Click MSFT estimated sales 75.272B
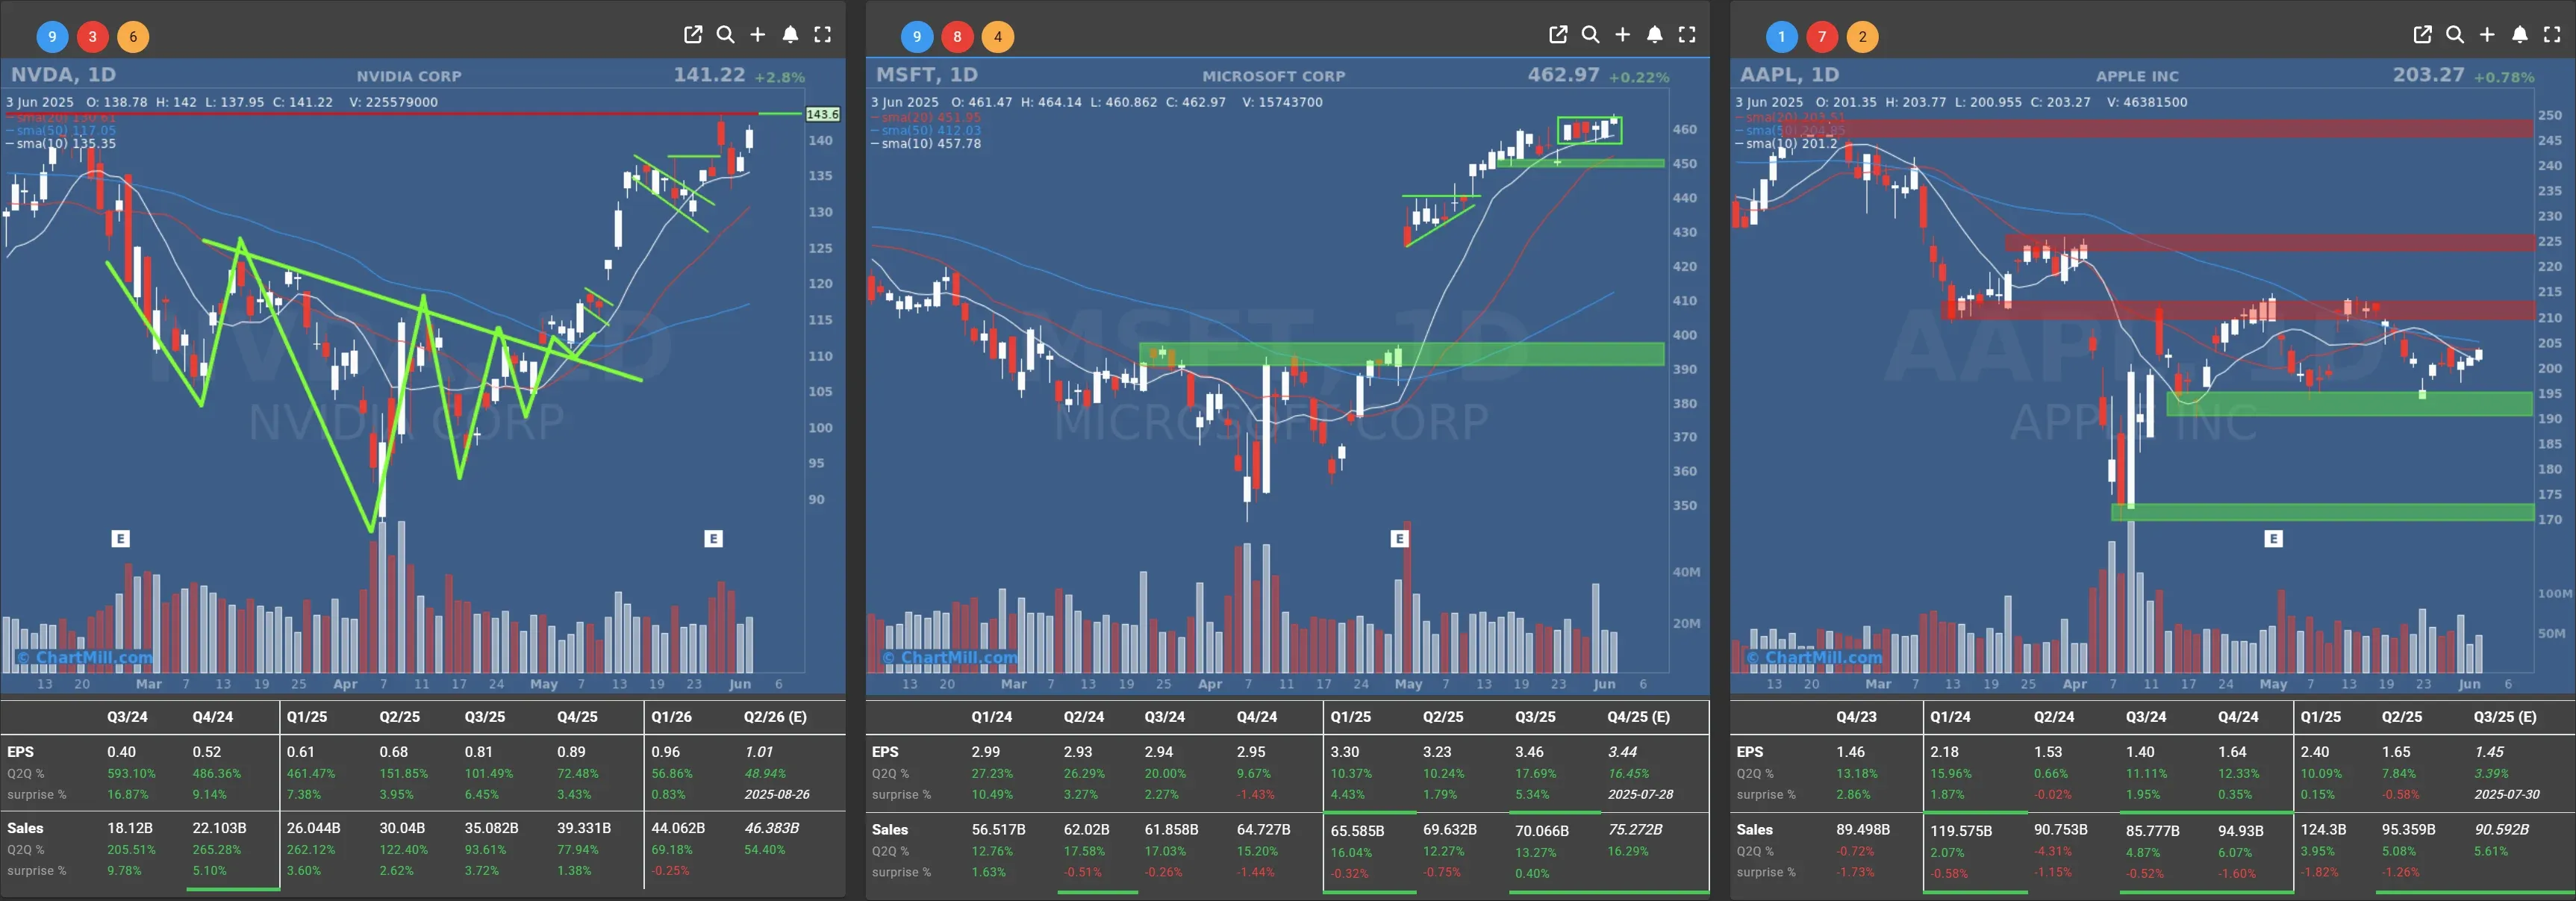 point(1635,830)
